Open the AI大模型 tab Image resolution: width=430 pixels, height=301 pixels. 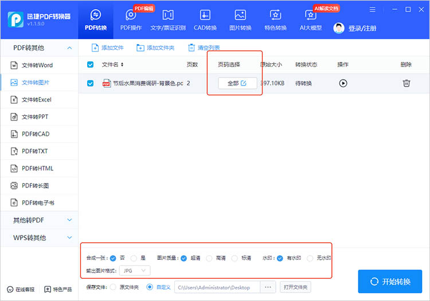coord(310,20)
